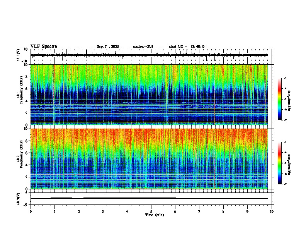Viewport: 306px width, 237px height.
Task: Click the "2" kHz tick on ch.1 spectrogram axis
Action: (x=27, y=113)
